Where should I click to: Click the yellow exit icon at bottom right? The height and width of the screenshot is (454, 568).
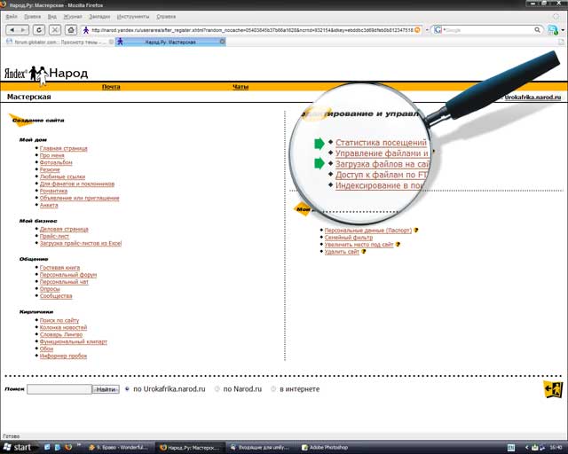click(x=553, y=389)
